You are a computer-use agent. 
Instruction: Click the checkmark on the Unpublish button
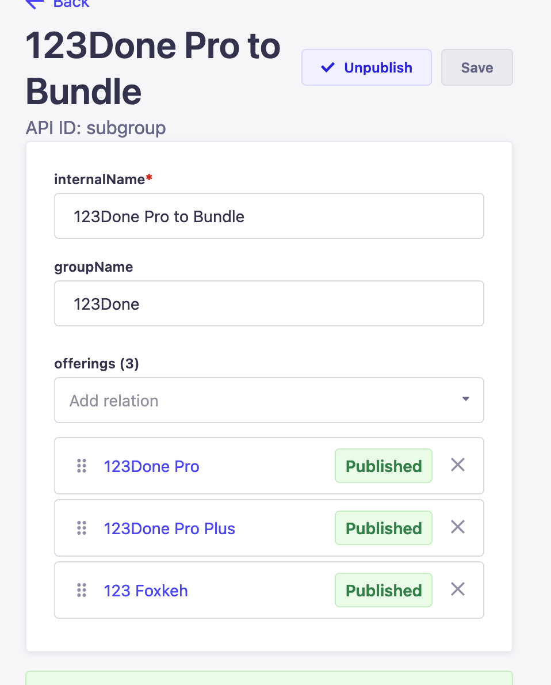coord(327,67)
